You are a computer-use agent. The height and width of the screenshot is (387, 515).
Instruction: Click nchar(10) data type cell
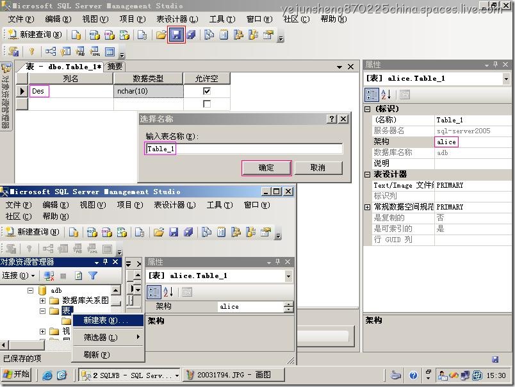pos(148,91)
